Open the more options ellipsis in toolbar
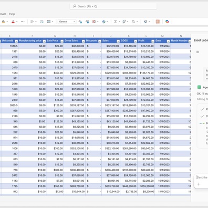Screen dimensions: 208x208 [x=23, y=22]
